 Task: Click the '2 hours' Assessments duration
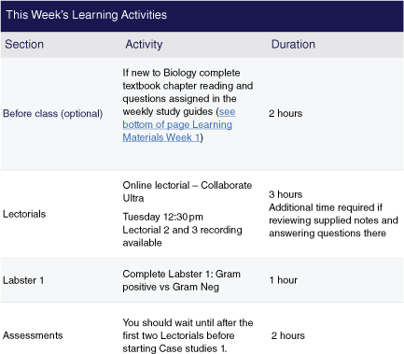click(x=288, y=335)
